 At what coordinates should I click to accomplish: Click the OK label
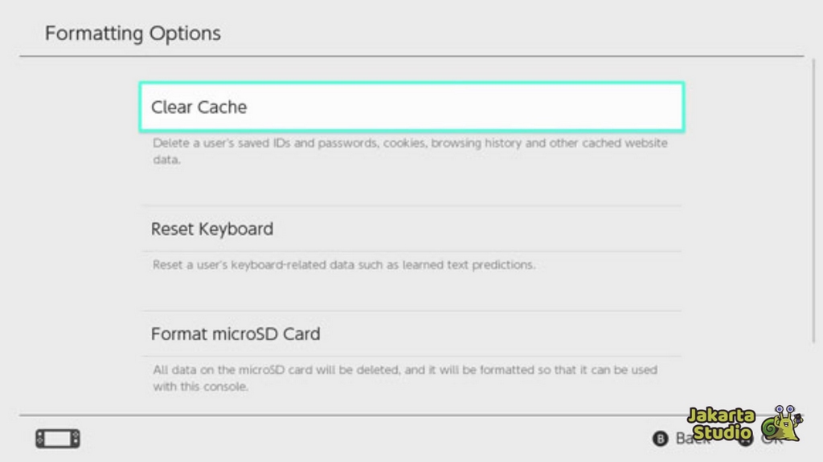772,439
